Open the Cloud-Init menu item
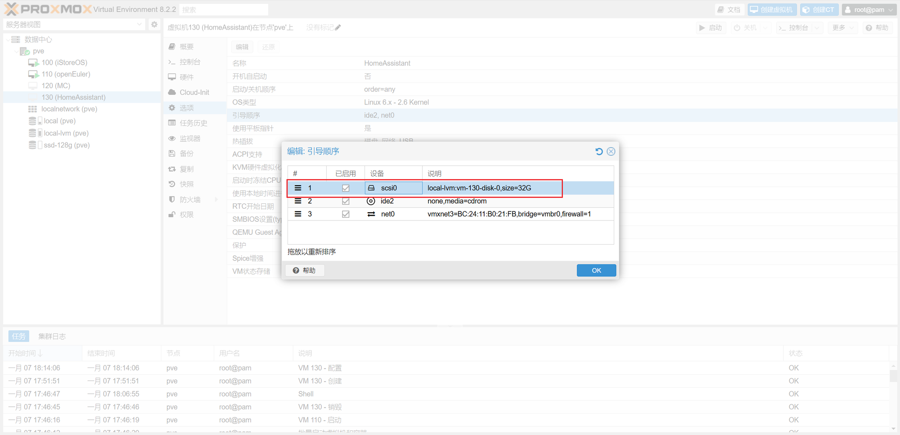 (x=194, y=93)
